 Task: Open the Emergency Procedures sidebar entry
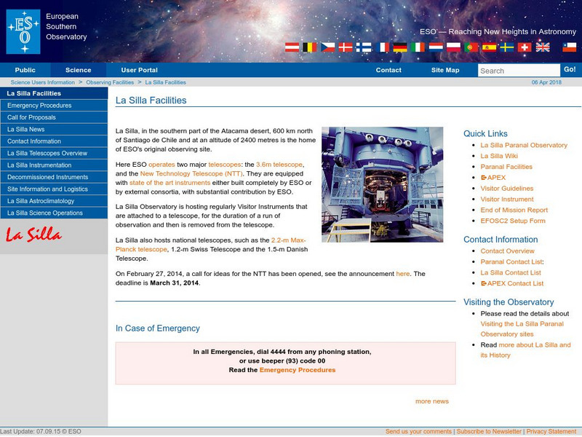(41, 106)
